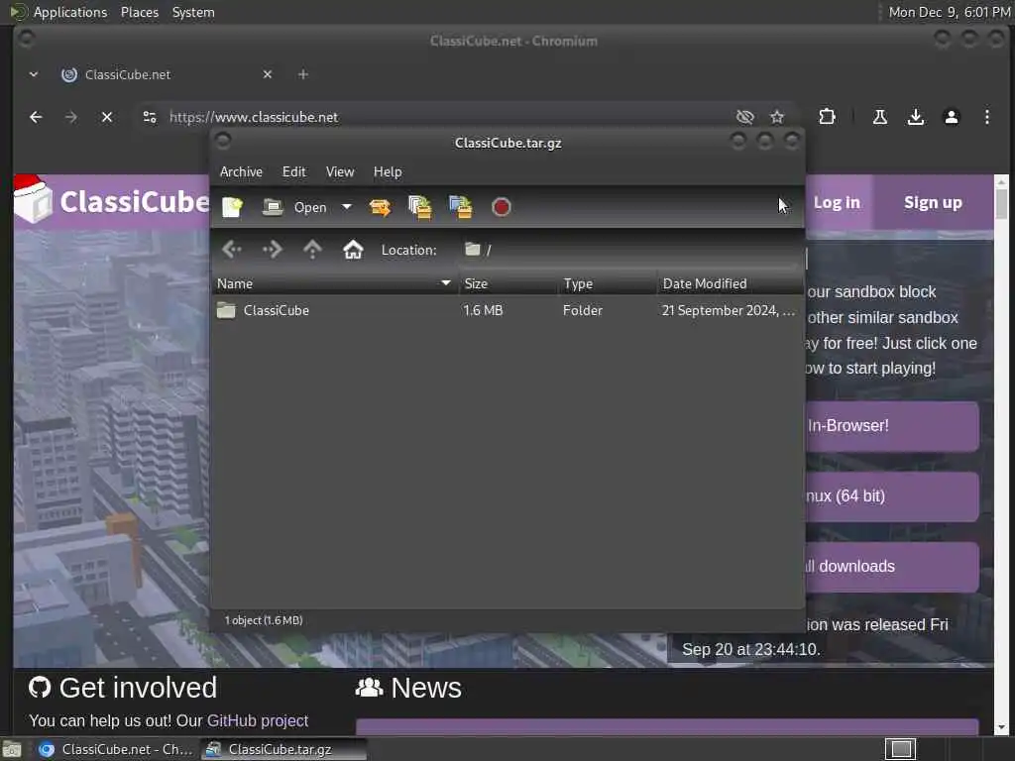Image resolution: width=1015 pixels, height=761 pixels.
Task: Close the ClassiCube.net tab
Action: [268, 74]
